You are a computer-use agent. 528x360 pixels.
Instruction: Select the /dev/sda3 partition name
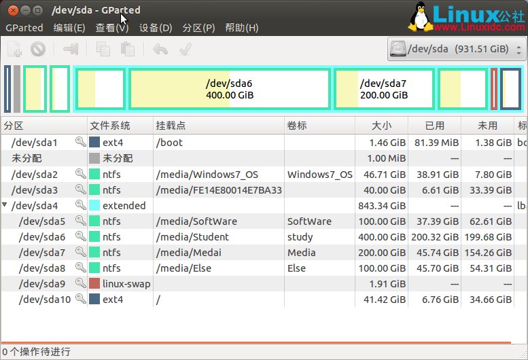coord(35,190)
